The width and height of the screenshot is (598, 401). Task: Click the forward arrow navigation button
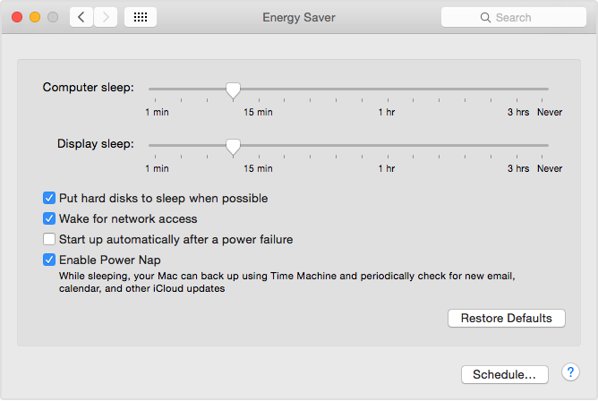pyautogui.click(x=106, y=17)
